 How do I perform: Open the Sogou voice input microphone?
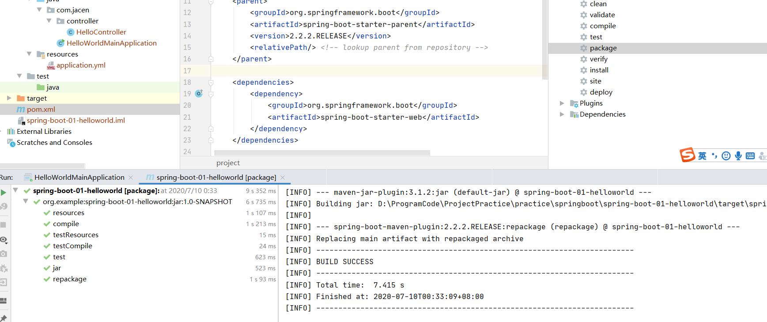coord(738,156)
